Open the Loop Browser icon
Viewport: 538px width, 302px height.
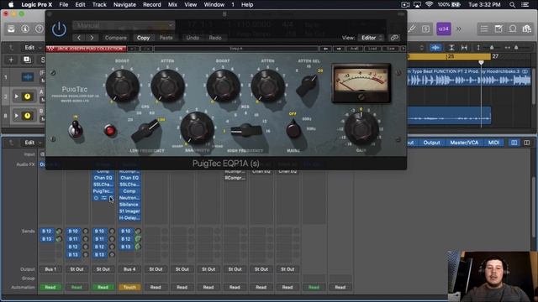pos(513,29)
